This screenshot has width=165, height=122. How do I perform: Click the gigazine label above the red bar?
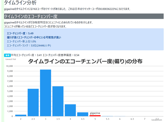[95, 113]
